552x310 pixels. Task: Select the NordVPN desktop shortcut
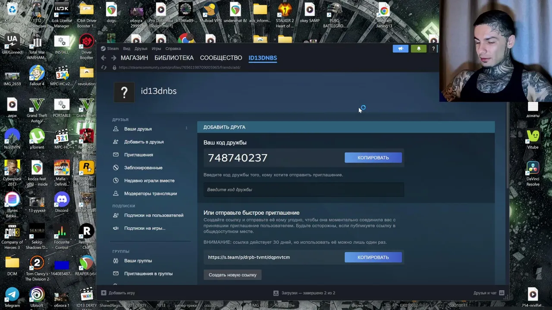coord(12,139)
